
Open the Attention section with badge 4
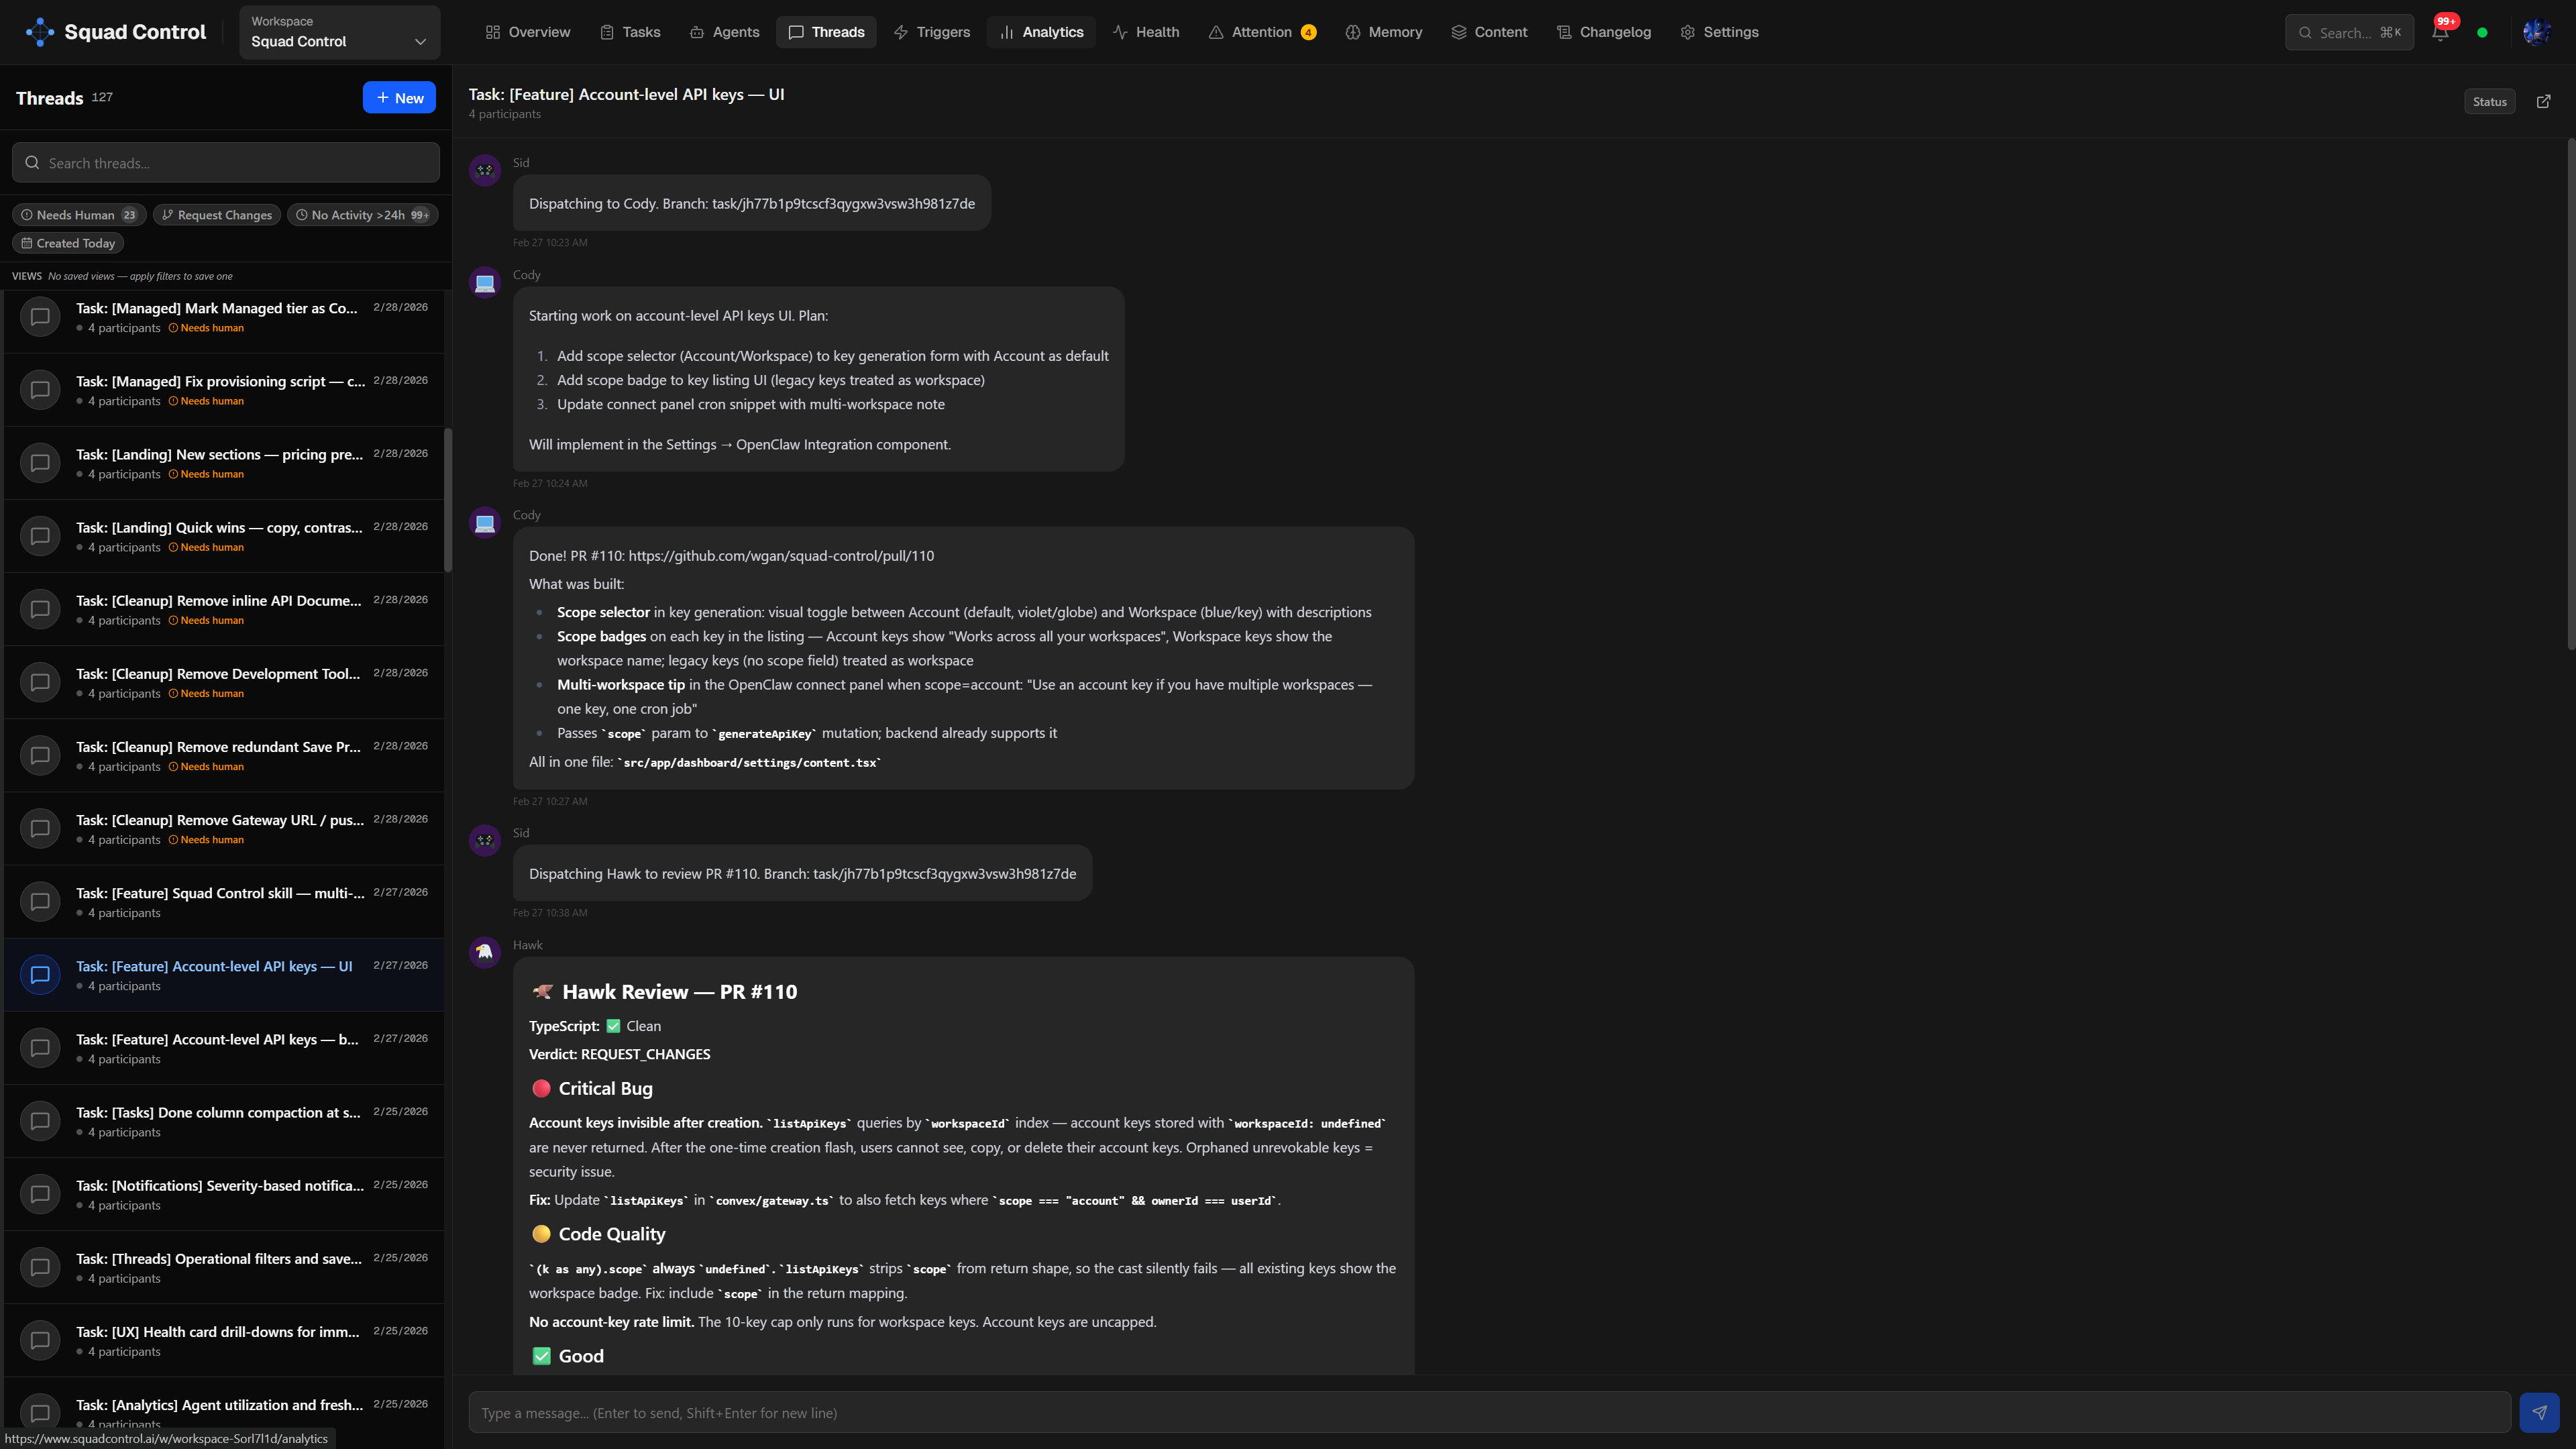click(x=1262, y=32)
